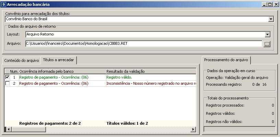Select the Processamento do arquivo tab
This screenshot has height=137, width=280.
226,60
